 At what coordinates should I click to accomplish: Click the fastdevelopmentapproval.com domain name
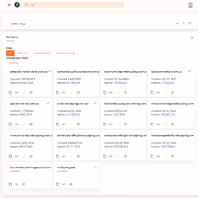(x=30, y=167)
